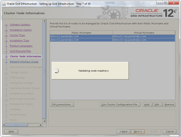Viewport: 181px width, 137px height.
Task: Click the horizontal scrollbar left arrow
Action: 4,125
